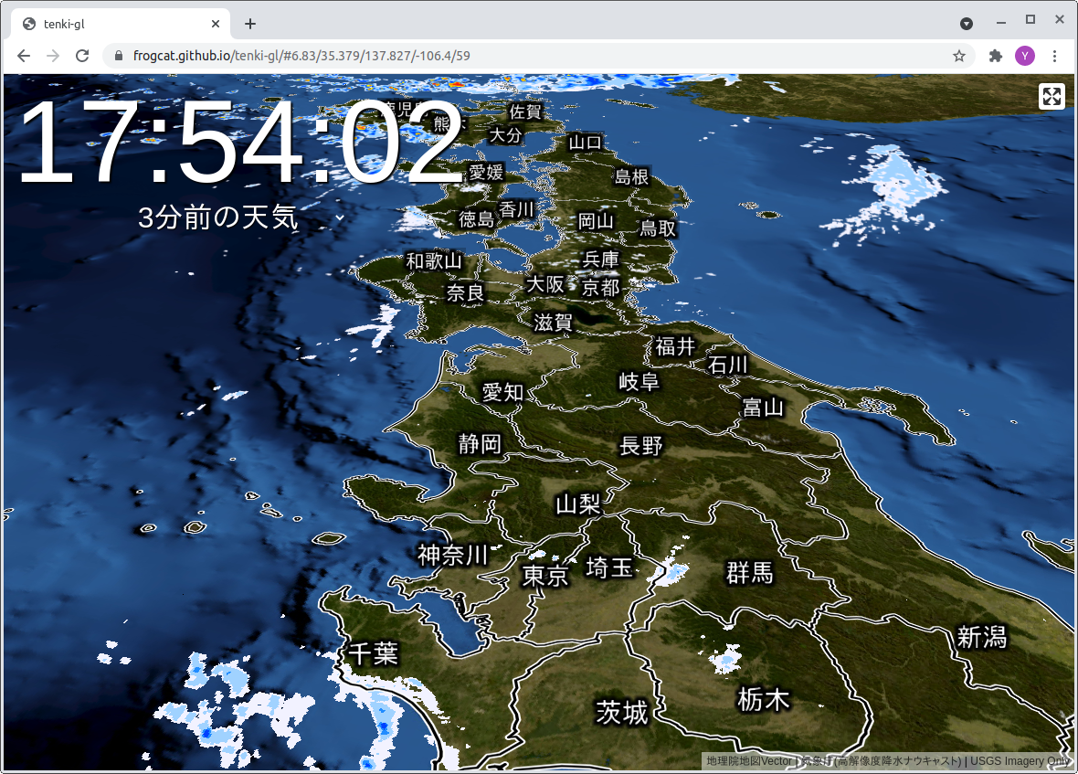Click the 島根 map label
Viewport: 1078px width, 774px height.
632,176
